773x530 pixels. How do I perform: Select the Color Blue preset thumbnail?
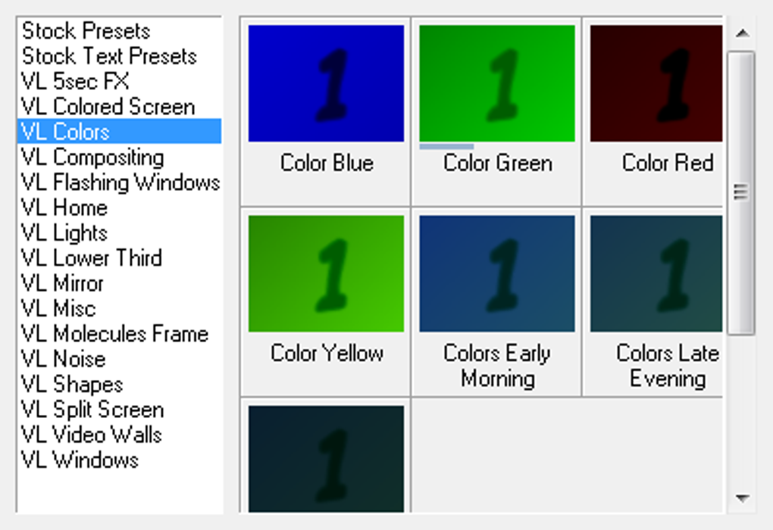pos(326,84)
